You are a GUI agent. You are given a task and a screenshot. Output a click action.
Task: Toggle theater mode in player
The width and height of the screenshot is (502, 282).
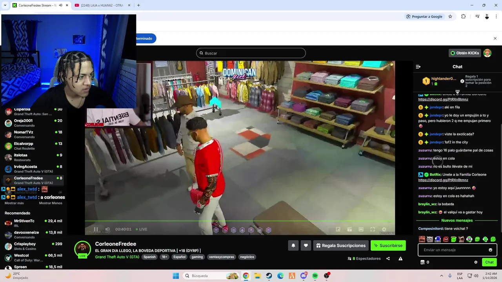tap(361, 229)
